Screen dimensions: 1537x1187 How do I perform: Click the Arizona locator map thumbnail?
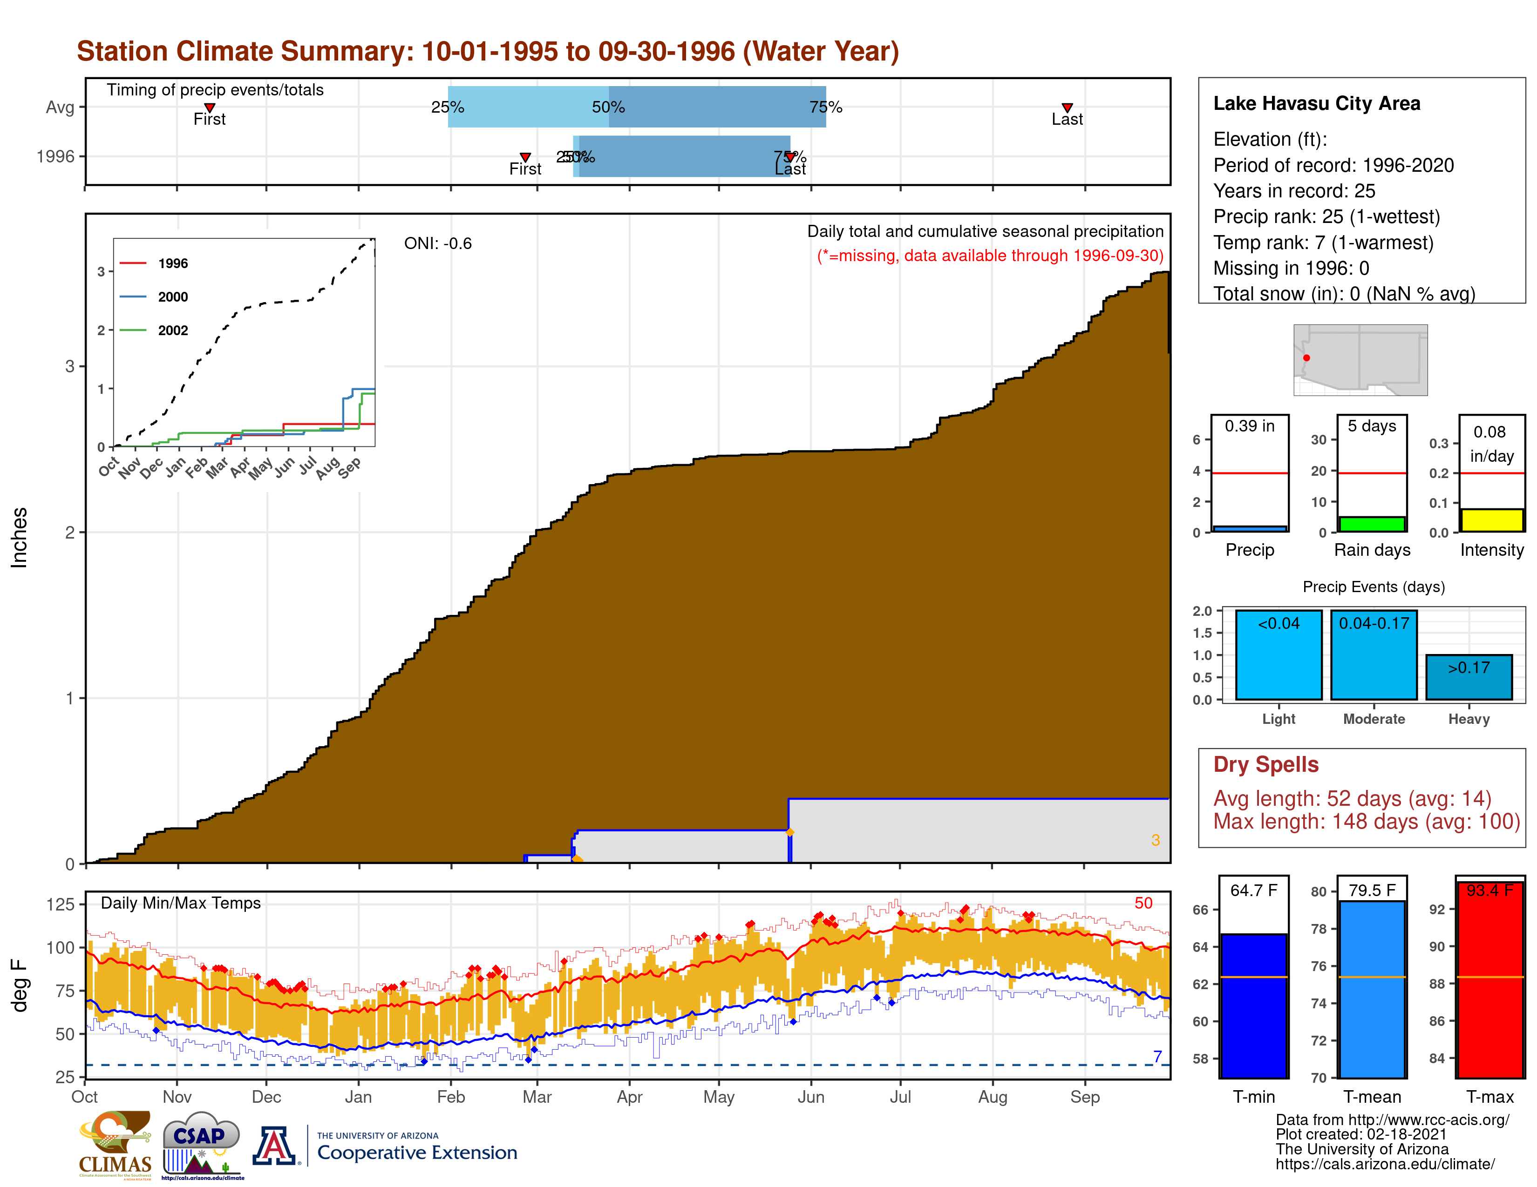point(1360,360)
